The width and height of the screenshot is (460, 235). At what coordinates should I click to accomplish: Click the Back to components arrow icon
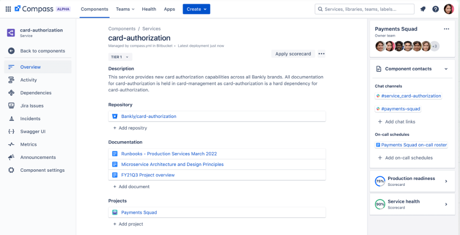11,51
